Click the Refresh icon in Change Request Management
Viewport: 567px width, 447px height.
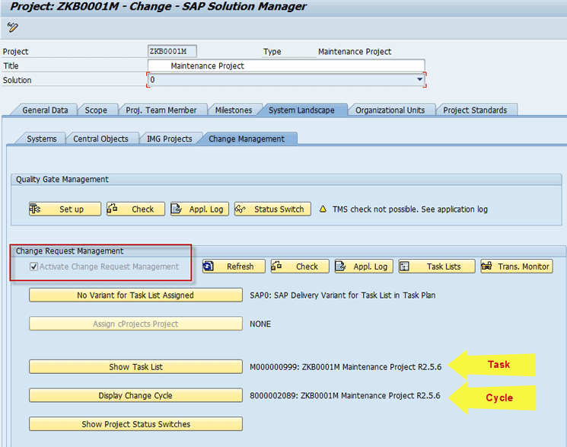(209, 266)
